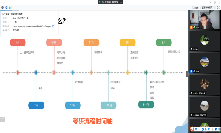Start Sogou voice input microphone
The image size is (221, 133).
[206, 129]
